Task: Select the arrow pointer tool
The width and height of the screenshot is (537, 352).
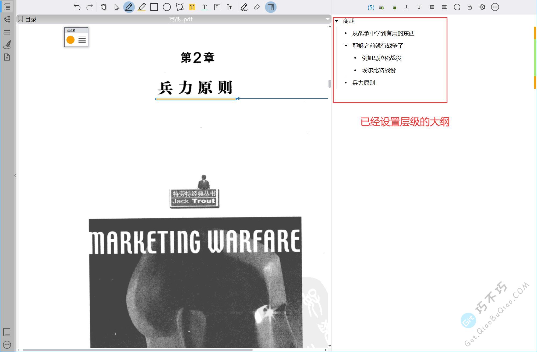Action: (x=116, y=7)
